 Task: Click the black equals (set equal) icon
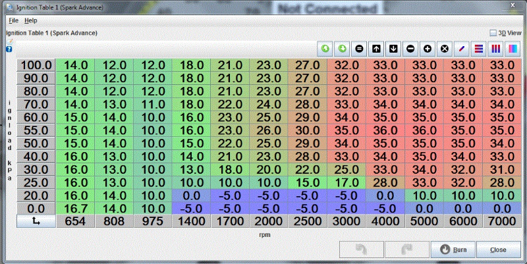(x=359, y=49)
